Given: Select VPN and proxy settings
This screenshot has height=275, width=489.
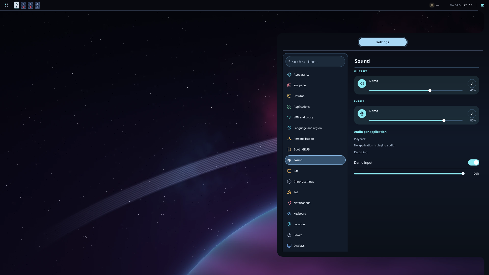Looking at the screenshot, I should [x=315, y=117].
